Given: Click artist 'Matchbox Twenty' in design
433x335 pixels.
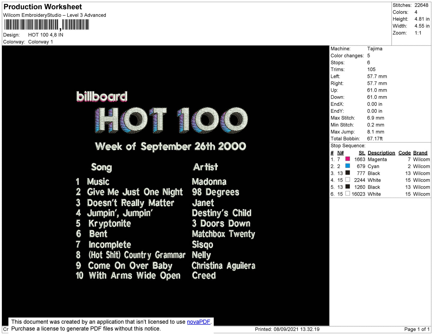Looking at the screenshot, I should coord(224,234).
